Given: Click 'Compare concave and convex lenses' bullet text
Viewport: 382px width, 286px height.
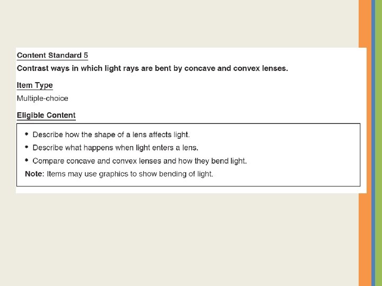Looking at the screenshot, I should point(139,160).
